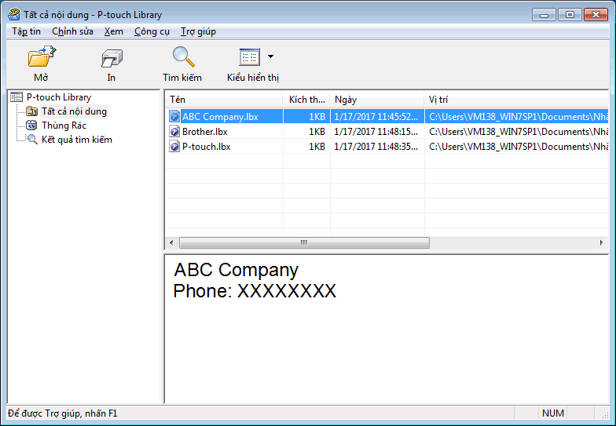Viewport: 616px width, 426px height.
Task: Select the ABC Company.lbx file row
Action: point(220,117)
